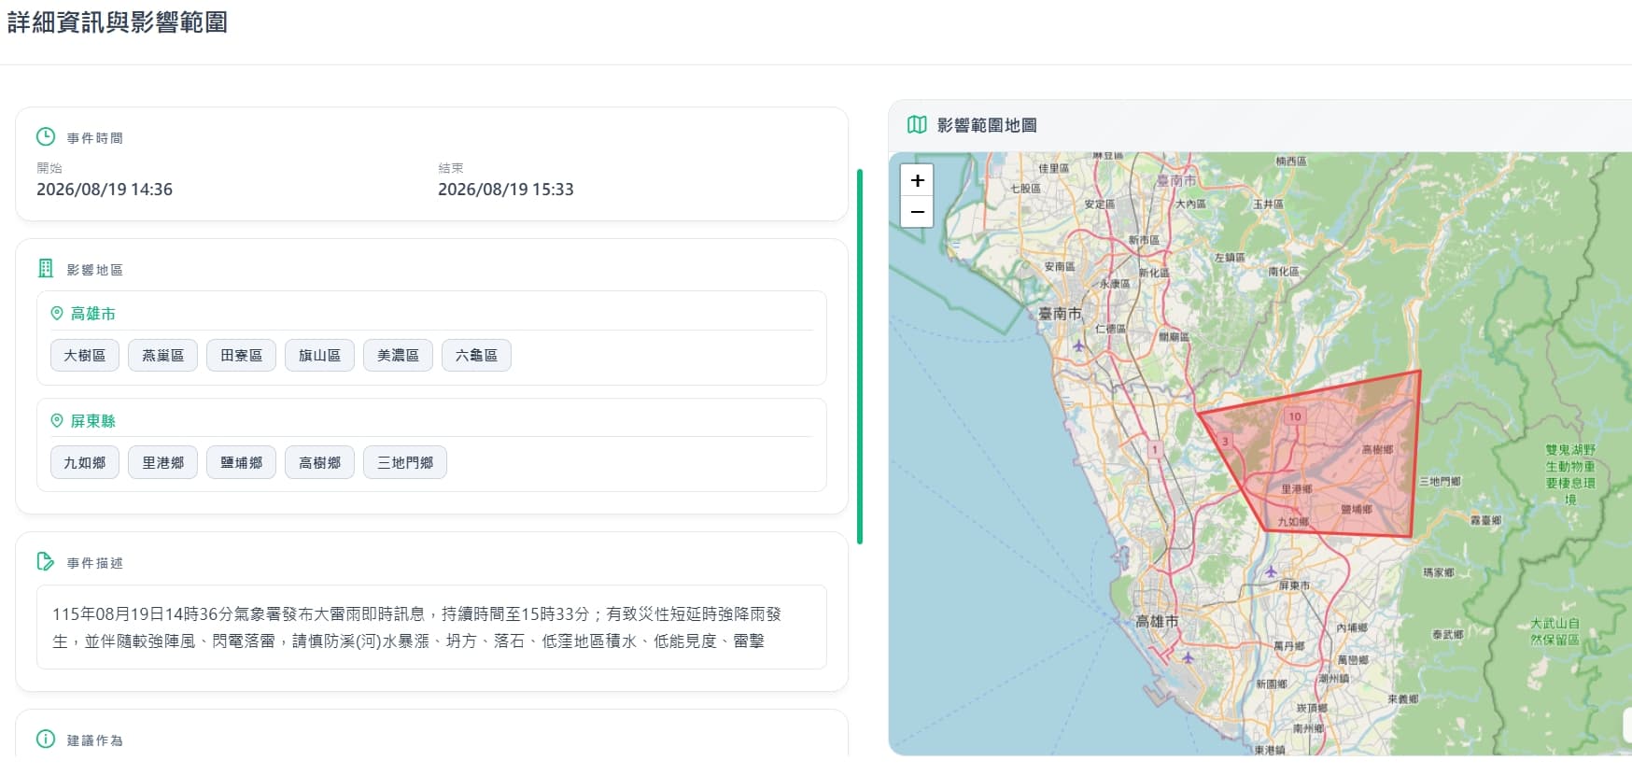The height and width of the screenshot is (775, 1632).
Task: Zoom in on the map
Action: tap(917, 180)
